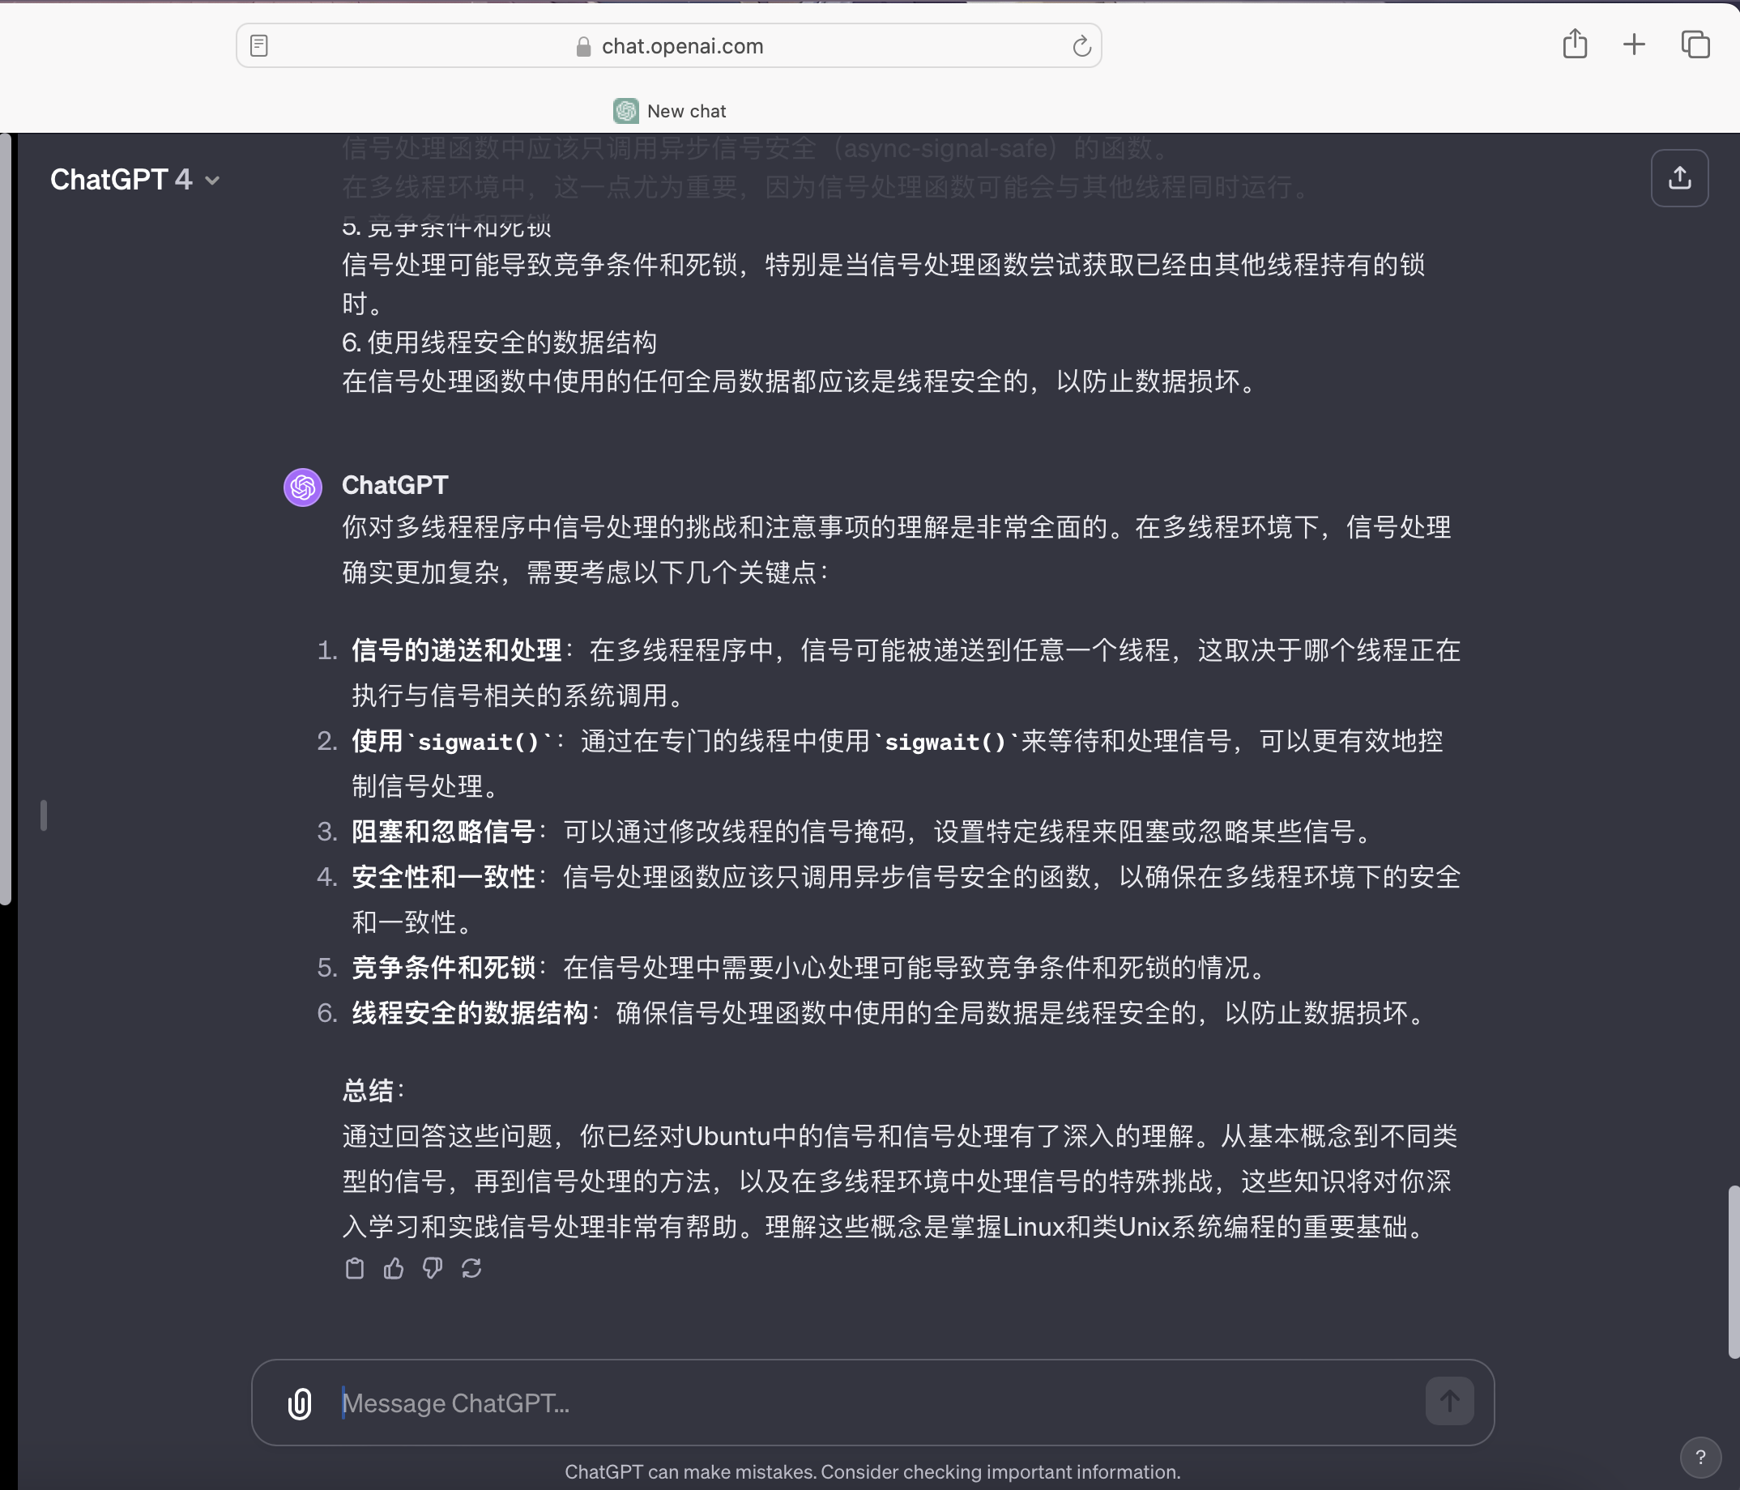The height and width of the screenshot is (1490, 1740).
Task: Open the sidebar using left edge handle
Action: (44, 815)
